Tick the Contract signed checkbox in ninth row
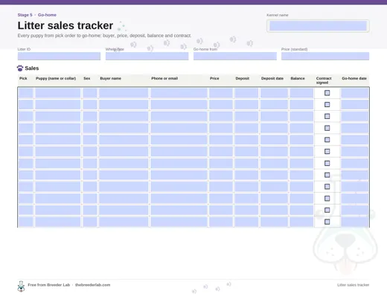The width and height of the screenshot is (387, 299). coord(327,187)
